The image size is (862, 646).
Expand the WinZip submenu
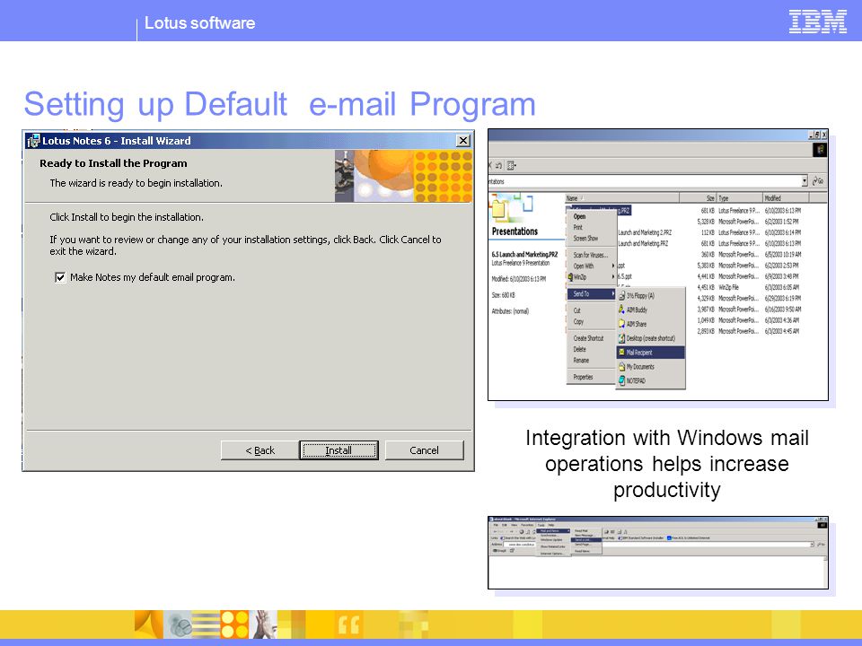592,277
